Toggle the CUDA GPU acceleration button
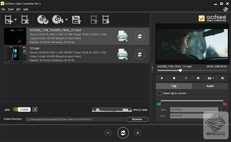The width and height of the screenshot is (231, 142). [22, 110]
